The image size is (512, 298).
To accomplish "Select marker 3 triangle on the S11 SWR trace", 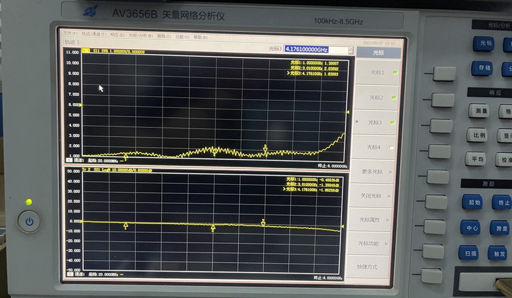I will (265, 148).
